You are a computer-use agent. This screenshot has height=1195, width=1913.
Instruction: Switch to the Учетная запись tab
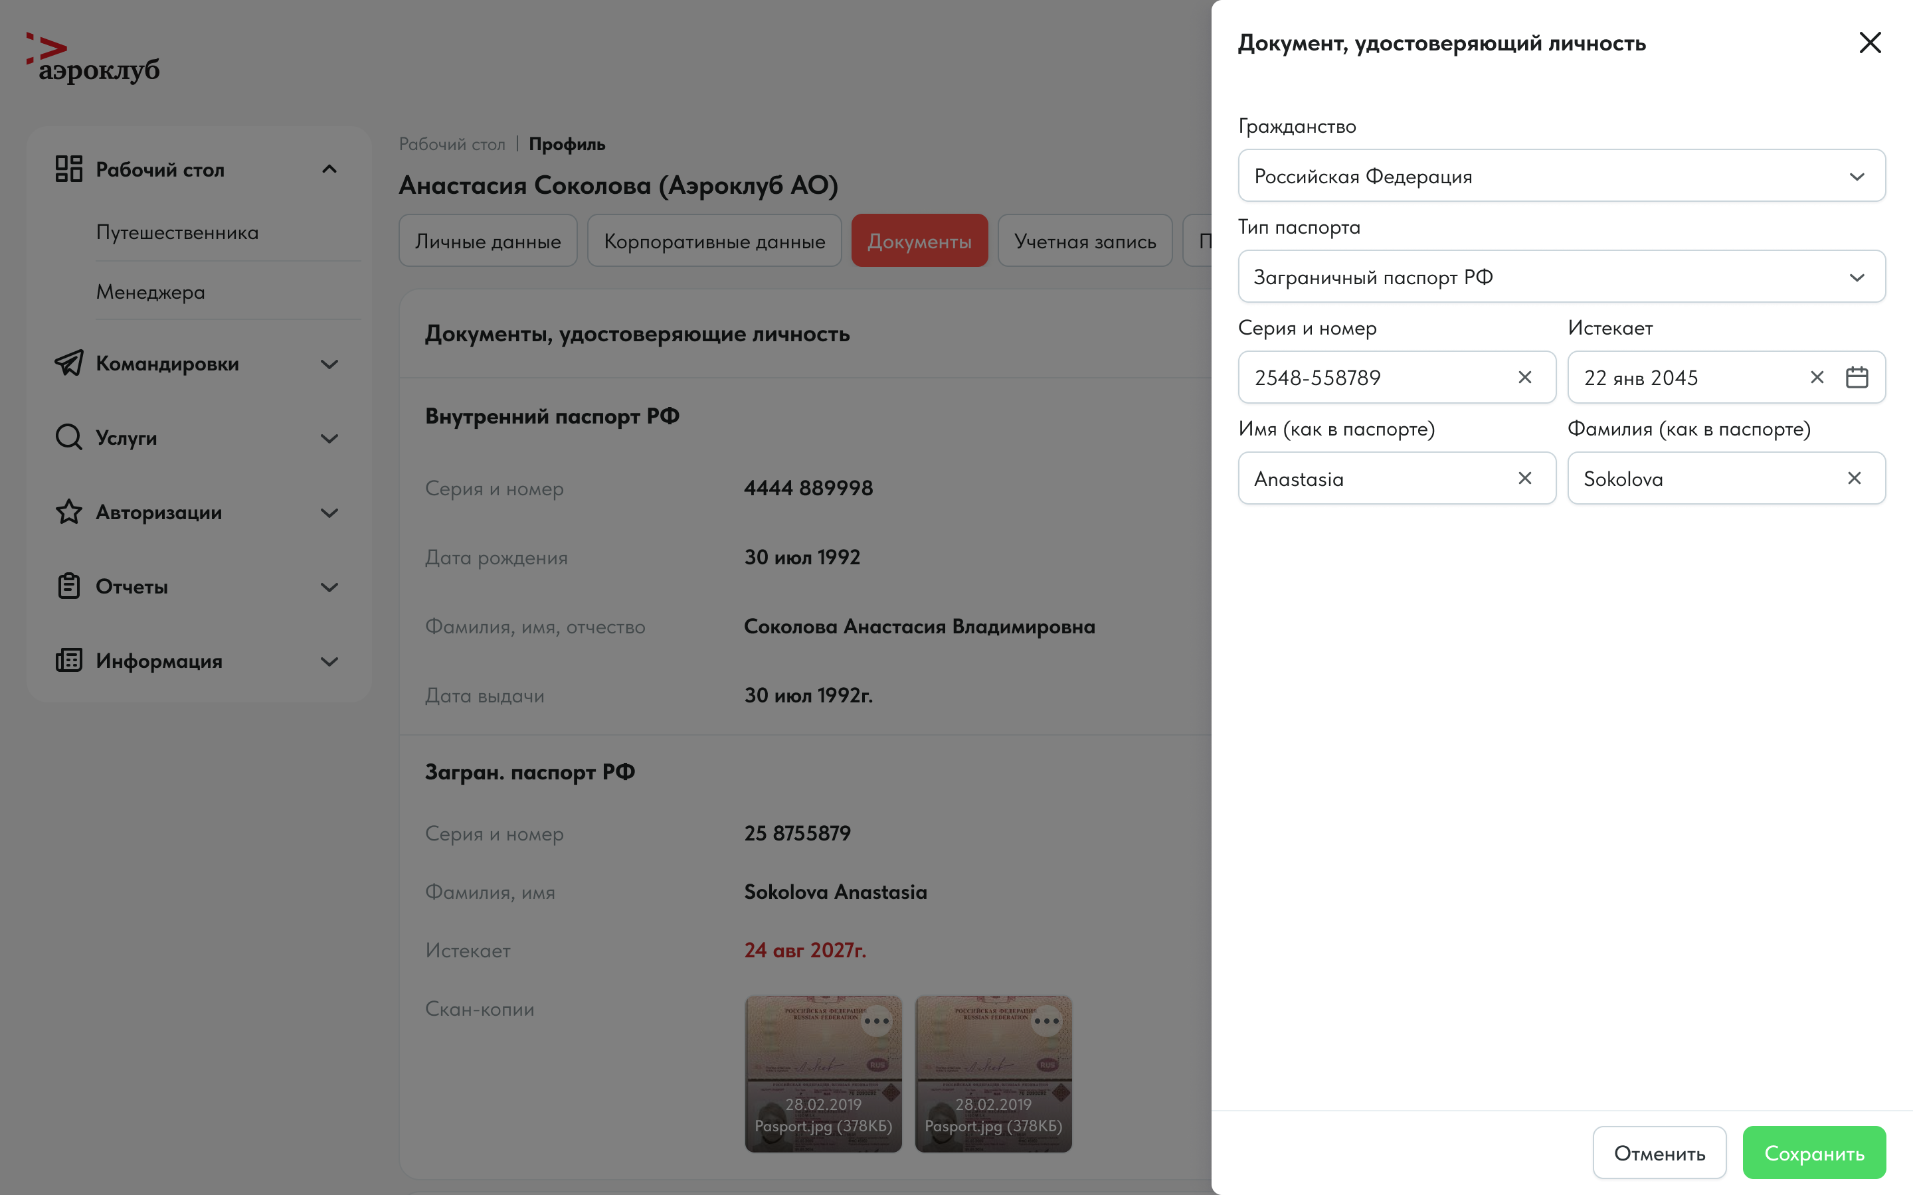(1085, 241)
